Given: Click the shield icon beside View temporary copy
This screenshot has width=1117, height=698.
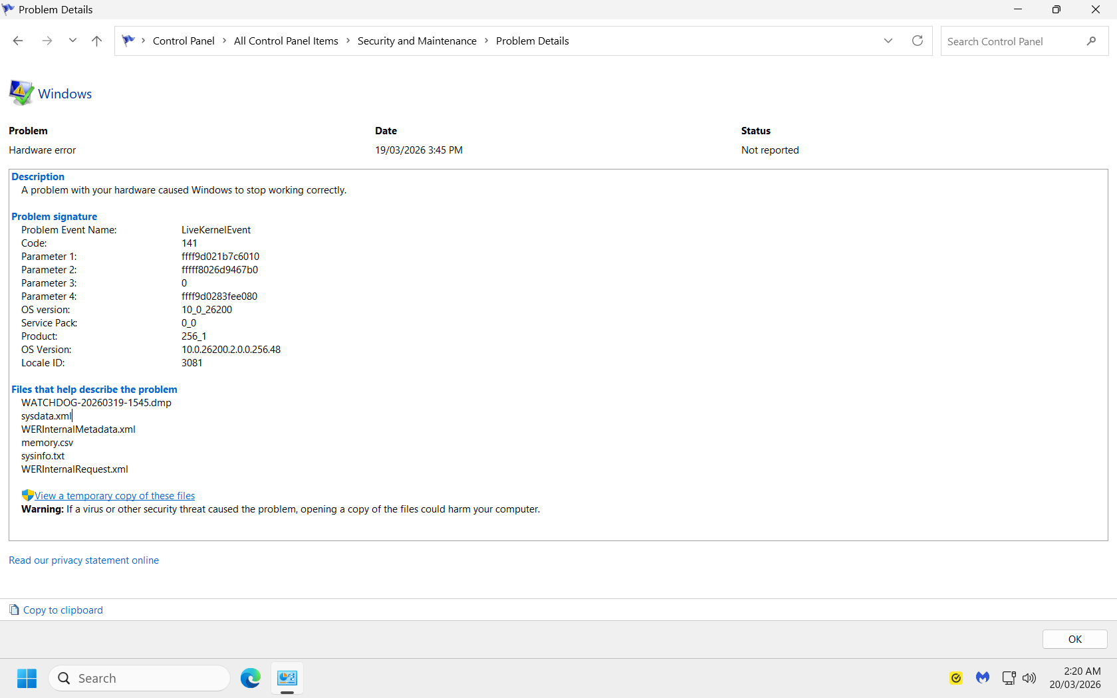Looking at the screenshot, I should [27, 495].
